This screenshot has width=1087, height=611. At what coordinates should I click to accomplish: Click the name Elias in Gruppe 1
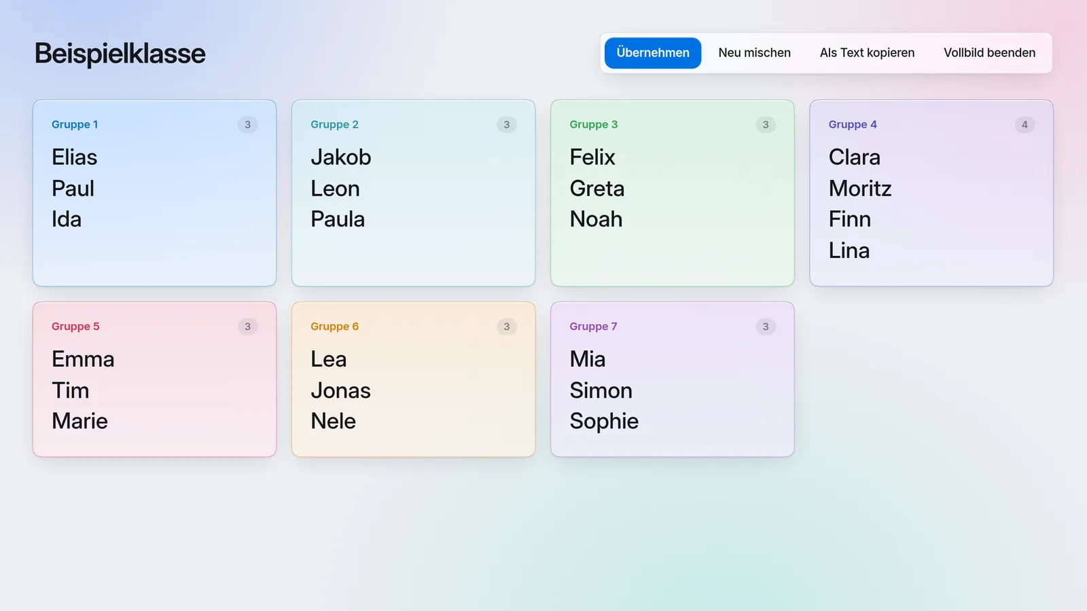pyautogui.click(x=75, y=158)
